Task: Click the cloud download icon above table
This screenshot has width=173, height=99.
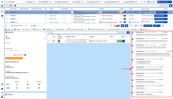Action: click(x=15, y=5)
